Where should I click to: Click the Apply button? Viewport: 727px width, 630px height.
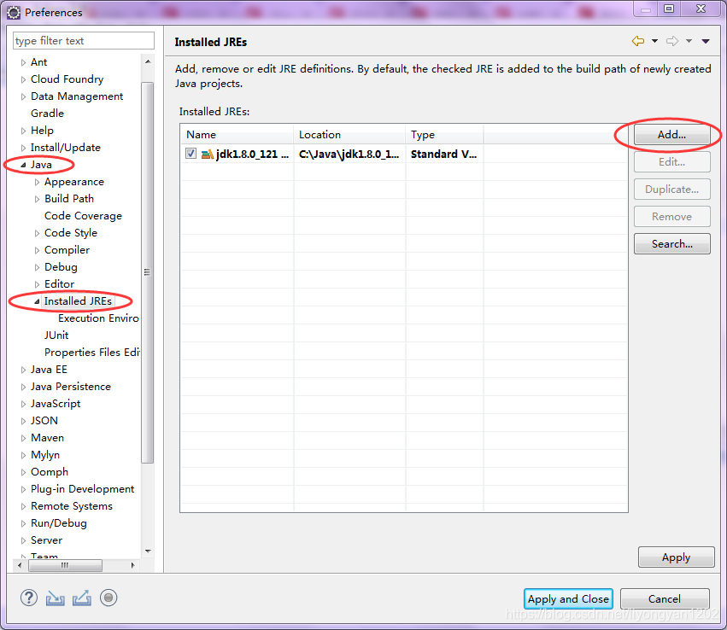pos(676,557)
